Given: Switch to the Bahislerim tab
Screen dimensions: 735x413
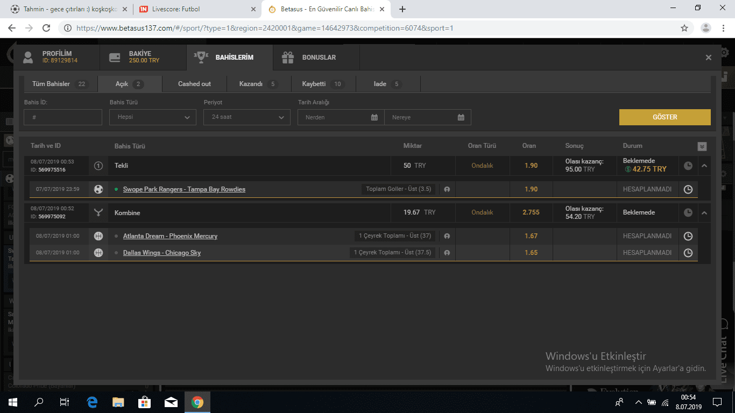Looking at the screenshot, I should [229, 57].
